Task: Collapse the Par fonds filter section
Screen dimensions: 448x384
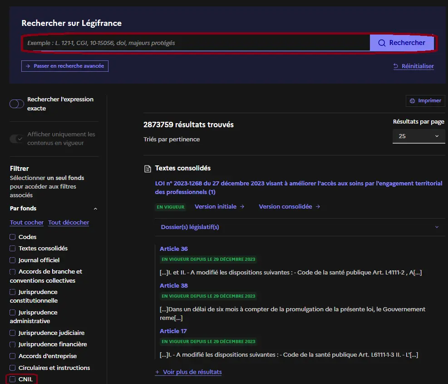Action: [95, 209]
